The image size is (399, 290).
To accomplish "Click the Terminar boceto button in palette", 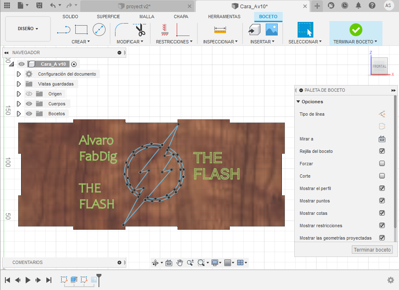I will click(x=372, y=250).
